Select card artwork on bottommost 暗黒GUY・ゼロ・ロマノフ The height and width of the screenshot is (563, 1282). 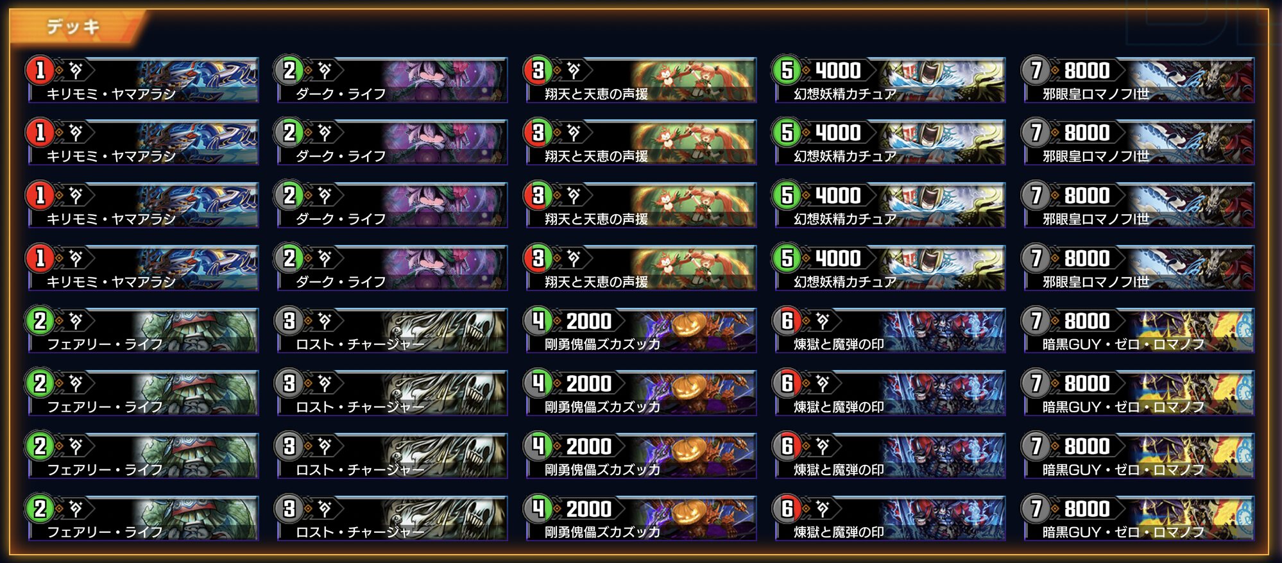(x=1190, y=517)
